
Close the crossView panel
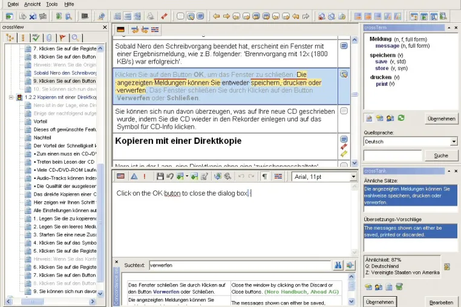[x=105, y=27]
